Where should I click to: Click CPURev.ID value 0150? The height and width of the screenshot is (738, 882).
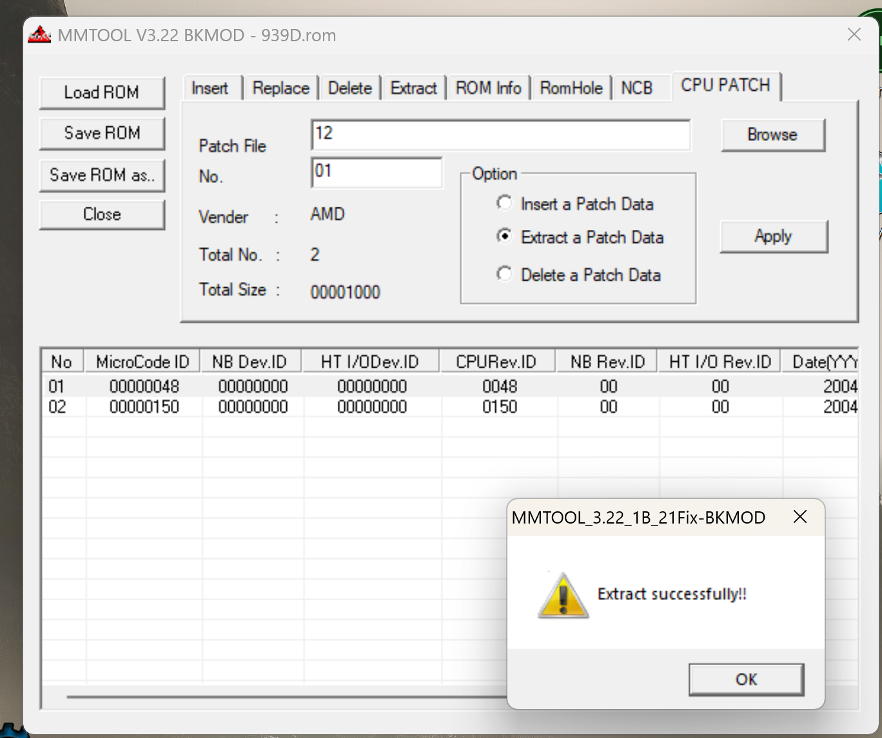pos(500,407)
